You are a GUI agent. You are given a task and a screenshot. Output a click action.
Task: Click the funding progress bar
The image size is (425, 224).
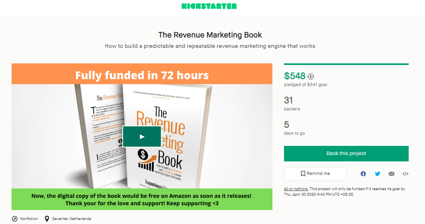pos(346,64)
